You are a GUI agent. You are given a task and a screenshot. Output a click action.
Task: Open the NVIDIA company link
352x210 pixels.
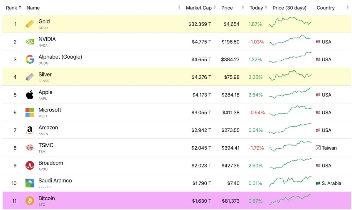47,39
